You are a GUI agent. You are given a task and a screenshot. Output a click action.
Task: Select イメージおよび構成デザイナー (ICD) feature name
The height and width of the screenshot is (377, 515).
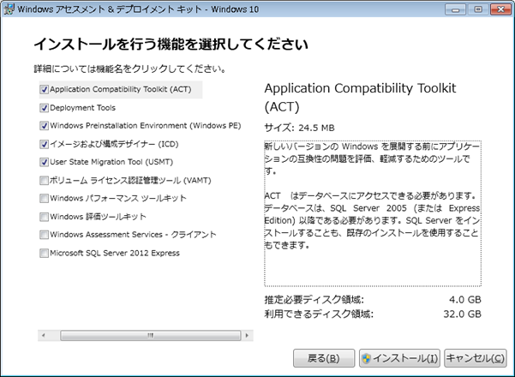point(114,144)
